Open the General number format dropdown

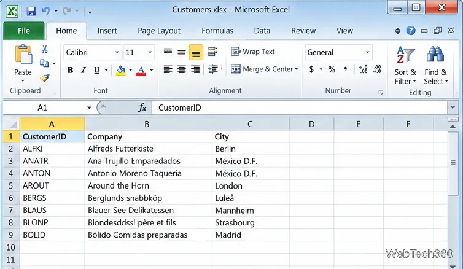pos(368,52)
